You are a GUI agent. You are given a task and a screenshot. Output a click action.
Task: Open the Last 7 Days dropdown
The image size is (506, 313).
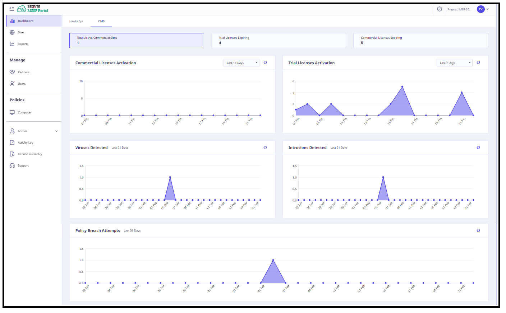coord(455,63)
